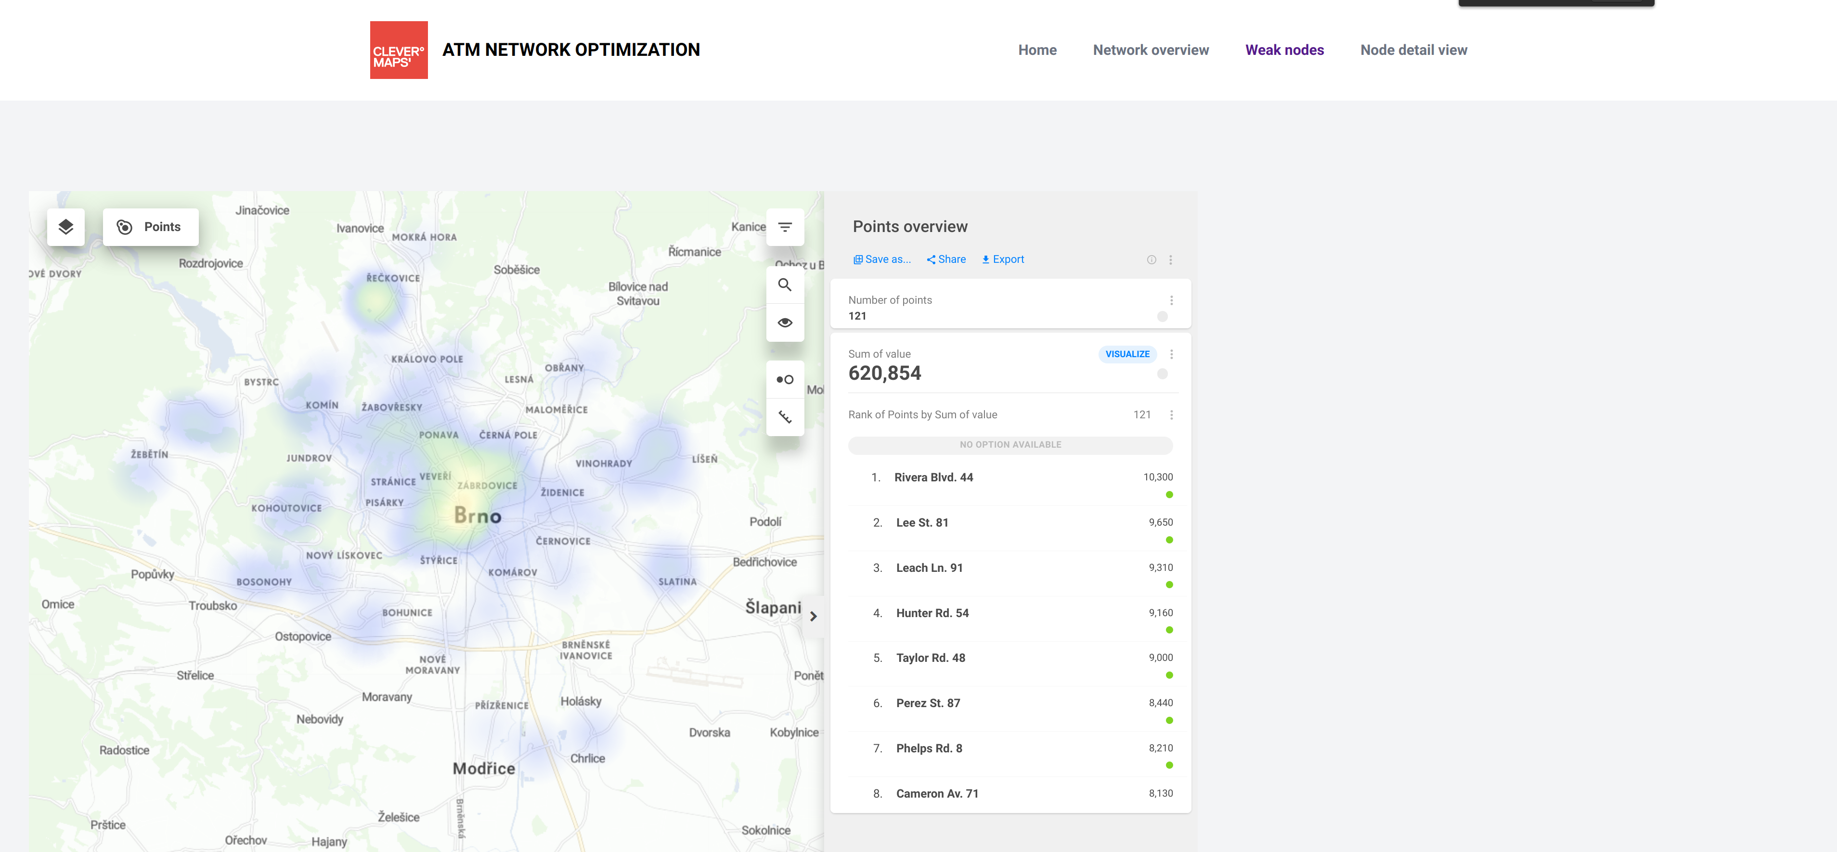Open the Node detail view tab
This screenshot has height=852, width=1837.
(1413, 50)
